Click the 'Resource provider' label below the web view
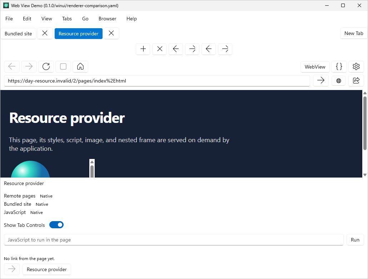Screen dimensions: 368x279 (x=24, y=184)
